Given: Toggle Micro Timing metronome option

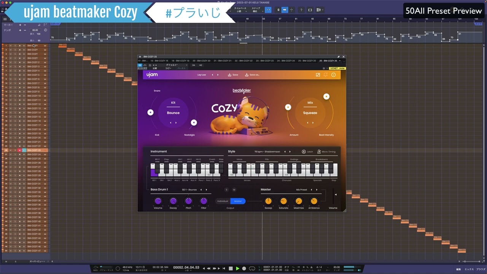Looking at the screenshot, I should [x=326, y=151].
